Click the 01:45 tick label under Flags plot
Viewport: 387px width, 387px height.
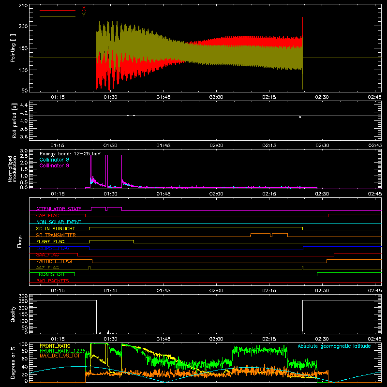[x=164, y=291]
